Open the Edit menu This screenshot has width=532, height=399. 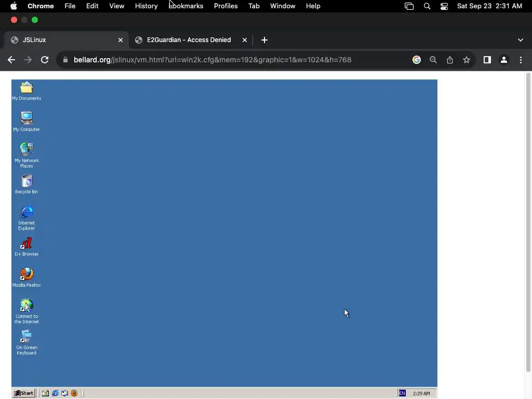pyautogui.click(x=92, y=6)
